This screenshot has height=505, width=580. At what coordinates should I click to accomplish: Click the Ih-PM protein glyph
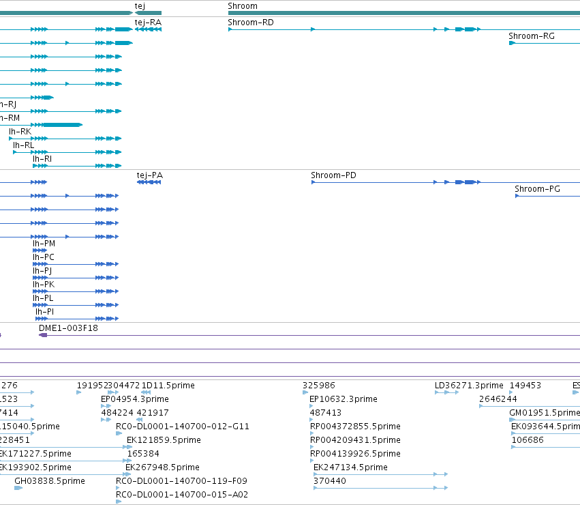coord(40,250)
